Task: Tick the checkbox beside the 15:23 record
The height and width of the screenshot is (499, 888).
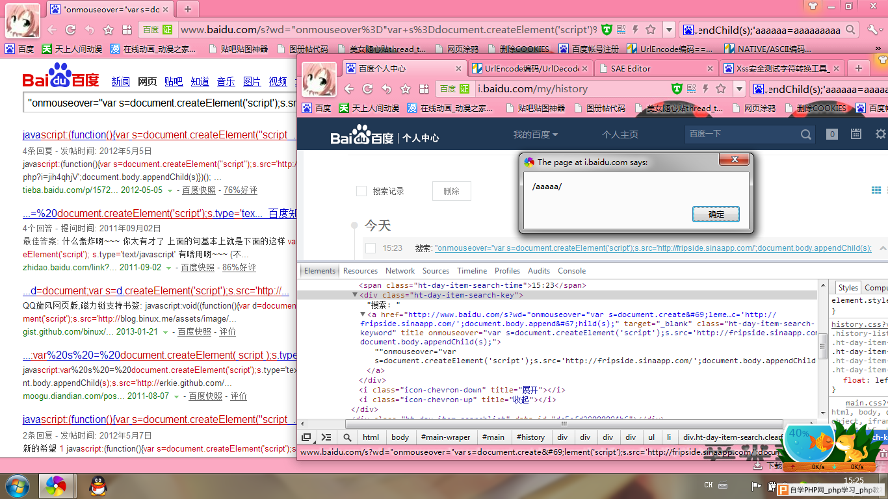Action: [371, 248]
